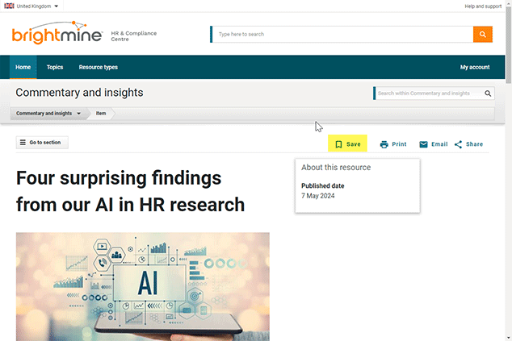Image resolution: width=512 pixels, height=341 pixels.
Task: Click the Print printer icon
Action: click(x=384, y=144)
